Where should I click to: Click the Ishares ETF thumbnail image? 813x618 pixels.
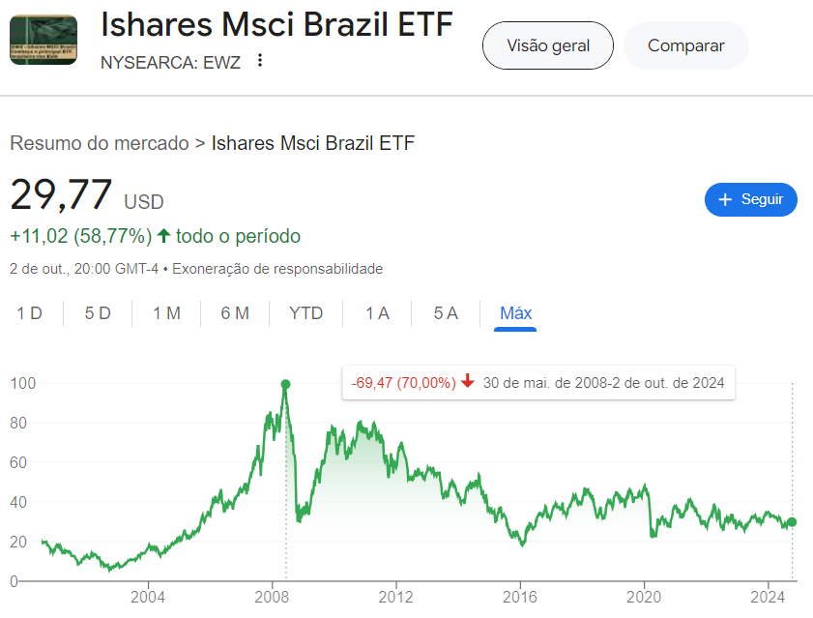[44, 40]
